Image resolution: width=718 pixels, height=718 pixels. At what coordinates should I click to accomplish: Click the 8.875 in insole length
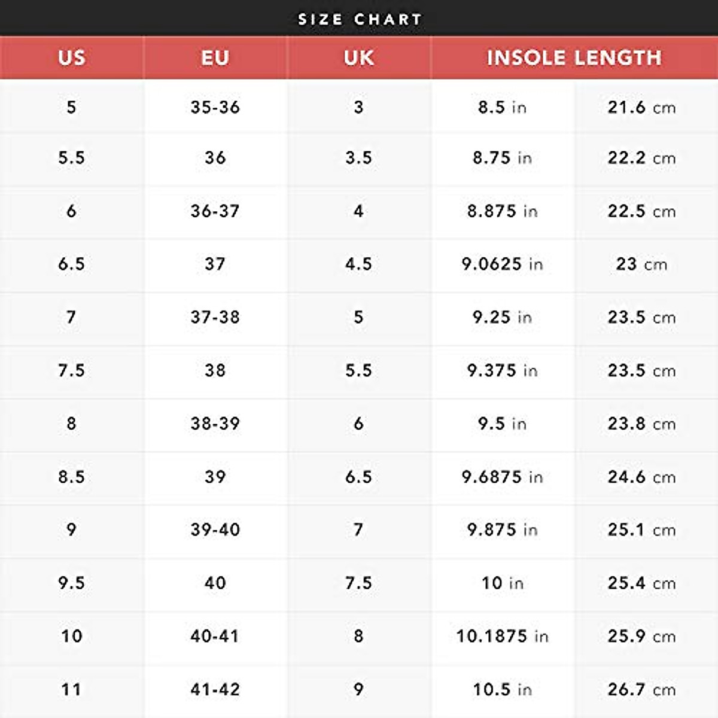[502, 211]
